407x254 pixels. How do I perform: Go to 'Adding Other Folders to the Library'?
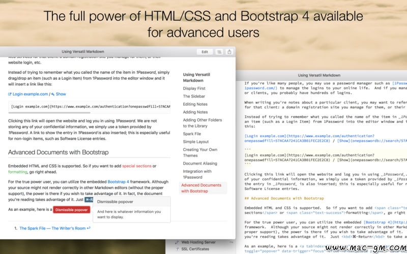click(x=202, y=123)
